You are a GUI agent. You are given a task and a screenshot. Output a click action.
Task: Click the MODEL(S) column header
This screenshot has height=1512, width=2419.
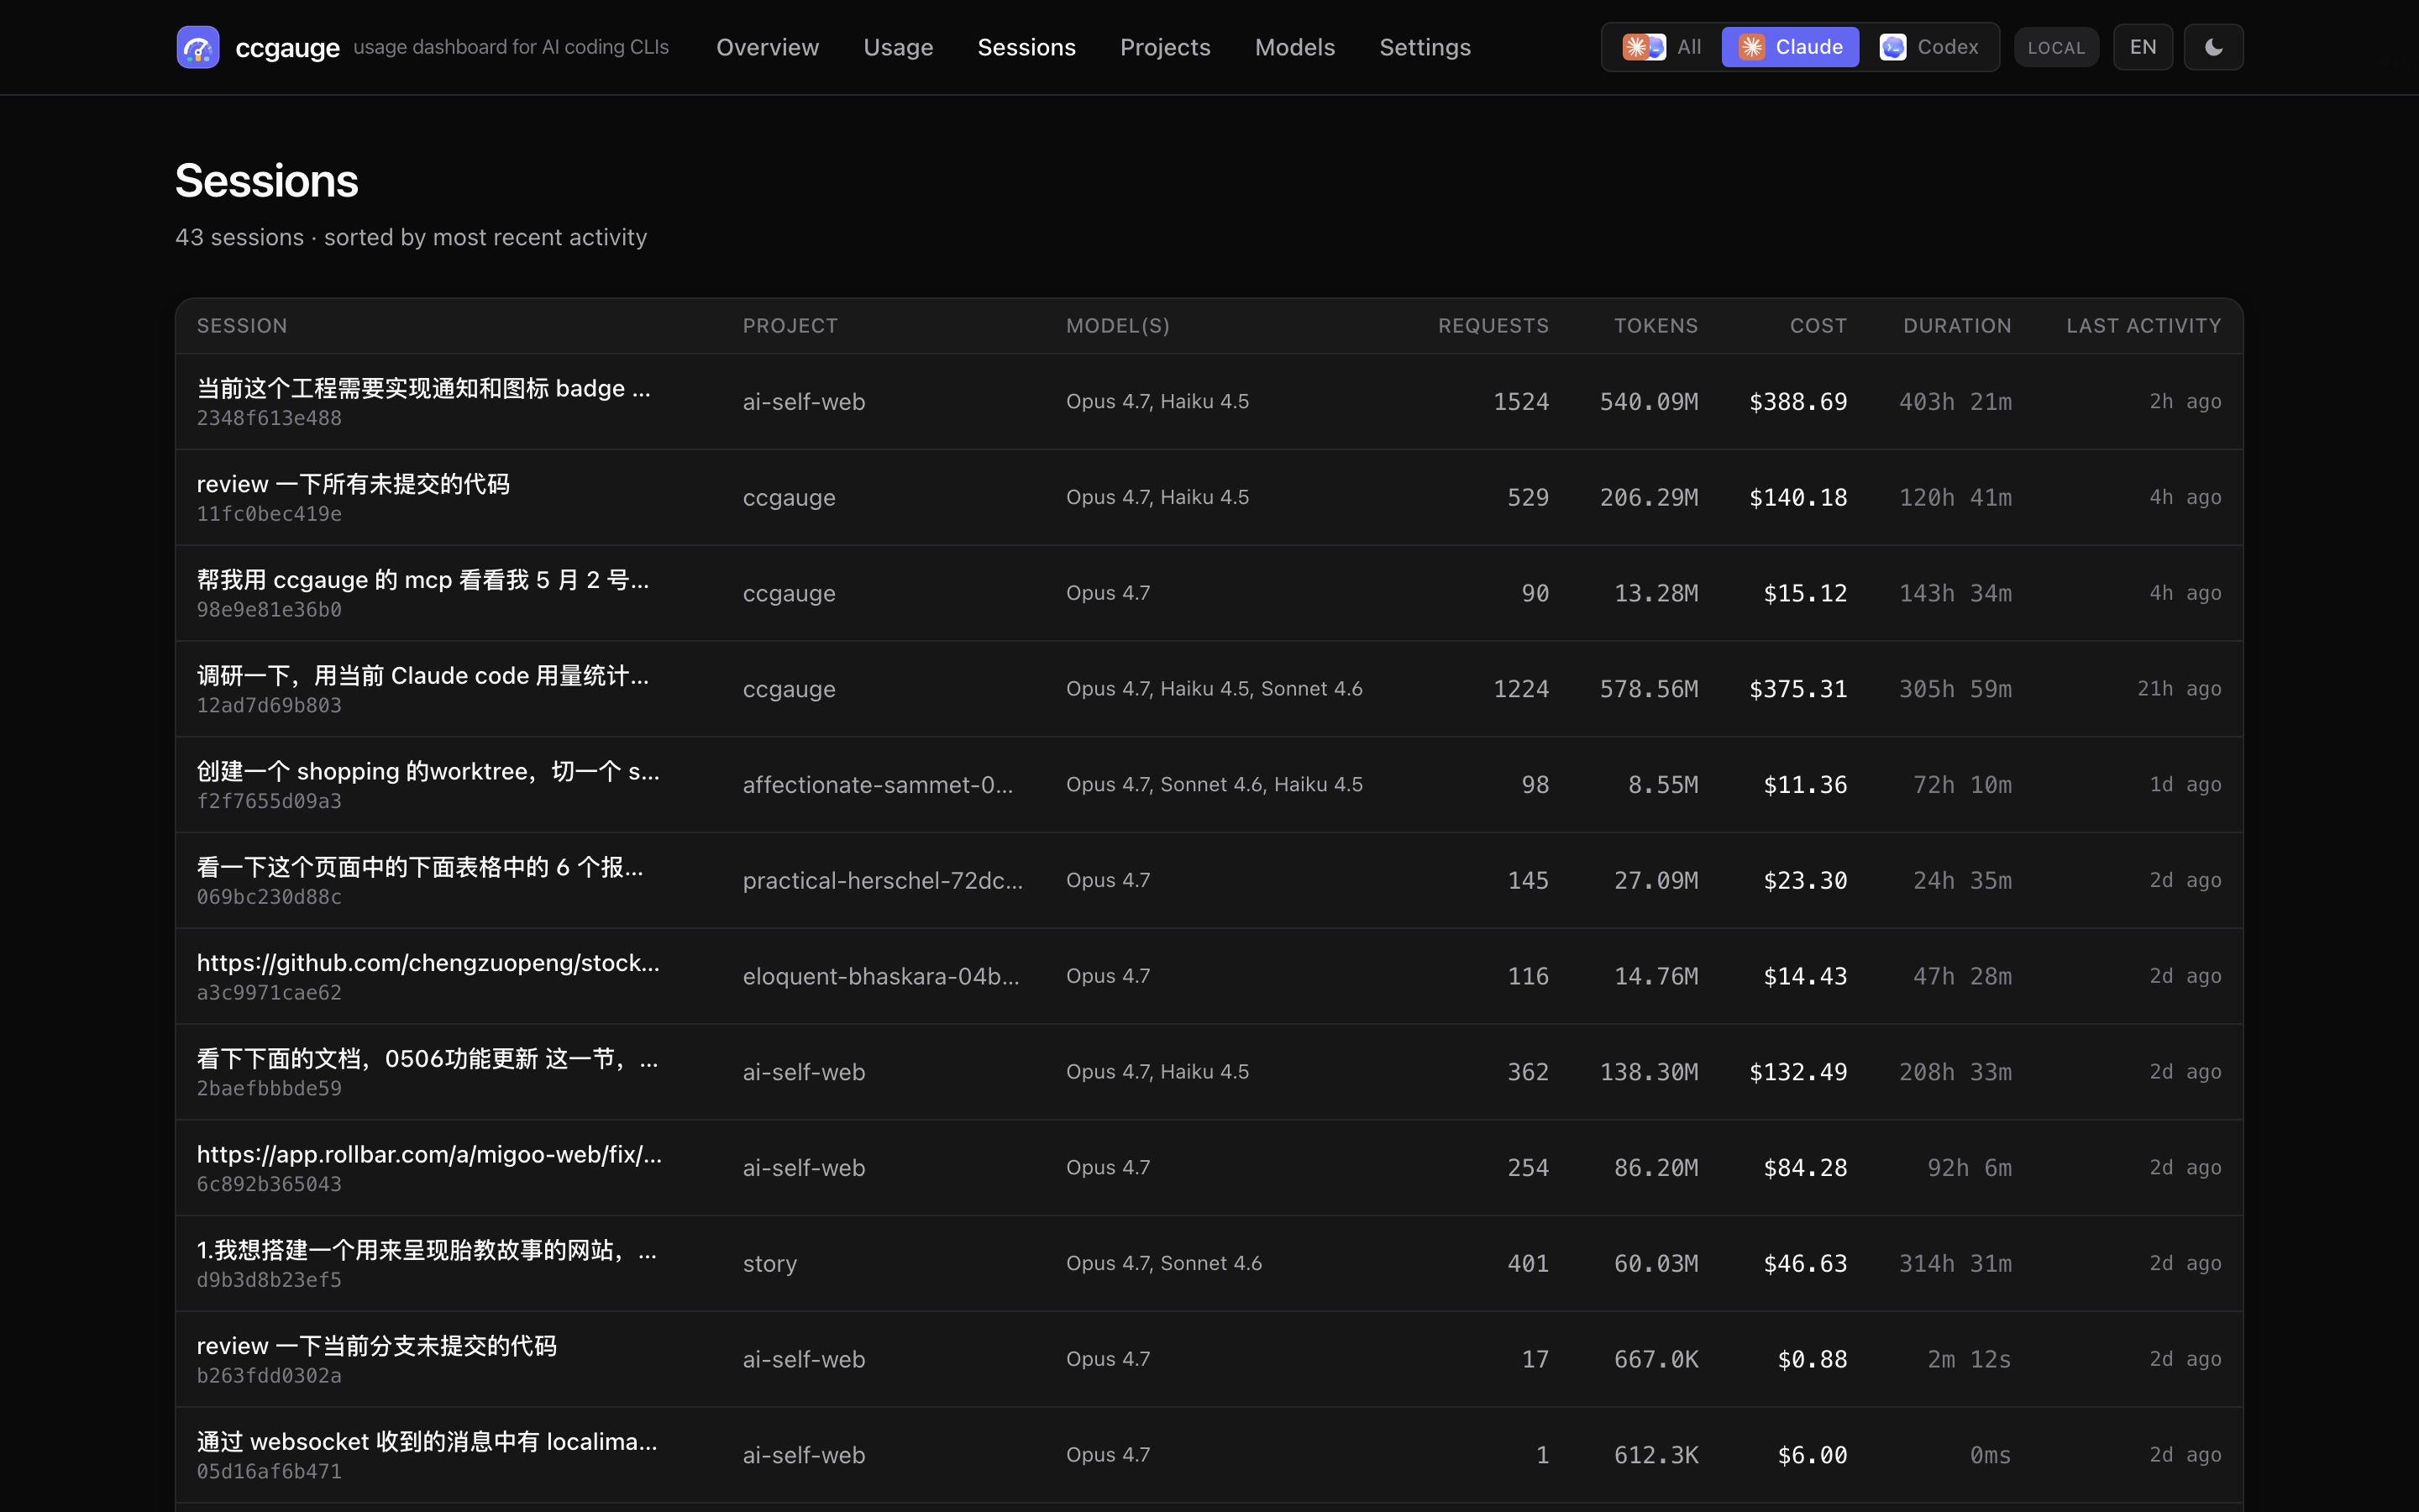click(x=1118, y=326)
